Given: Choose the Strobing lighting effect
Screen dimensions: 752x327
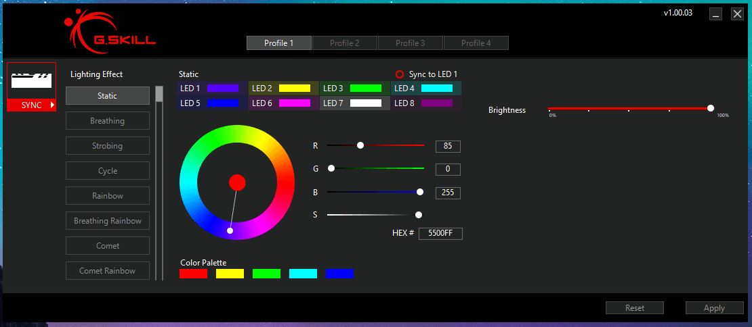Looking at the screenshot, I should 108,146.
